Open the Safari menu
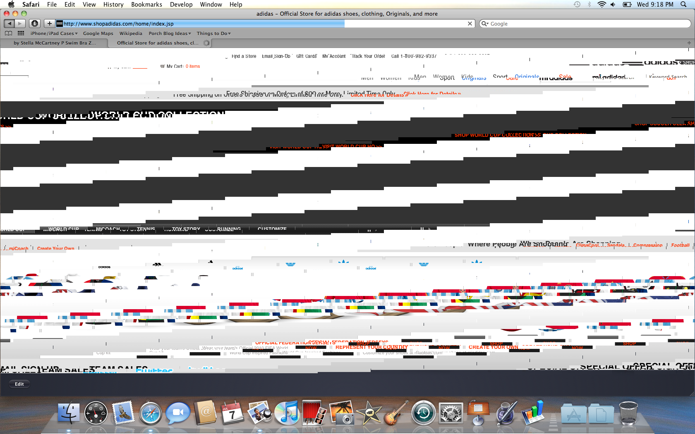695x434 pixels. (x=31, y=4)
